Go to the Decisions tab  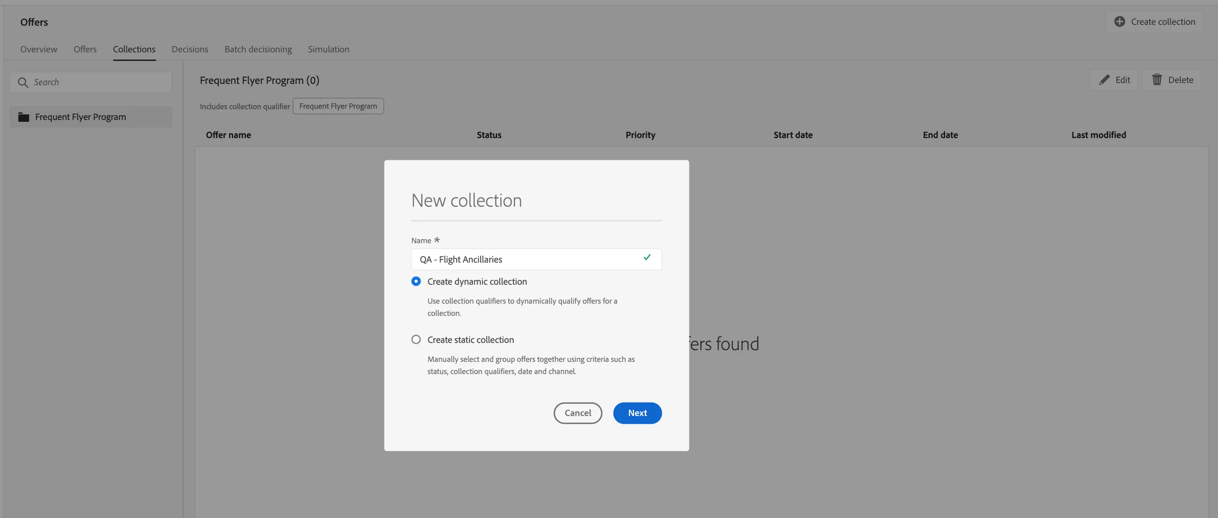coord(190,49)
